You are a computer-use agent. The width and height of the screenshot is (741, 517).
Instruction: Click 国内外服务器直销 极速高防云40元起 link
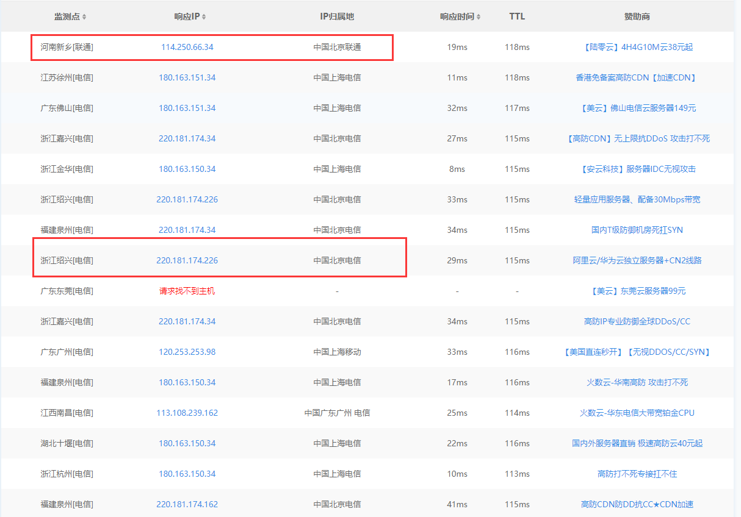(637, 443)
